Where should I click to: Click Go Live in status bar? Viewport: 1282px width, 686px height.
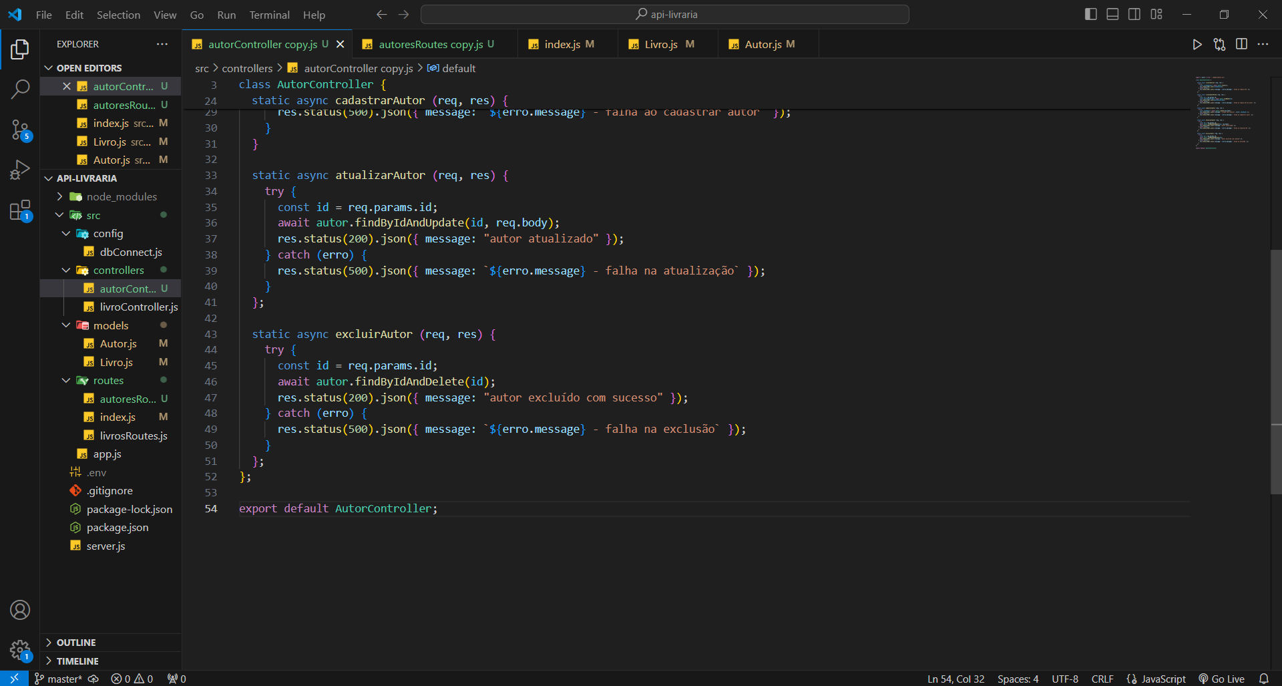point(1221,679)
